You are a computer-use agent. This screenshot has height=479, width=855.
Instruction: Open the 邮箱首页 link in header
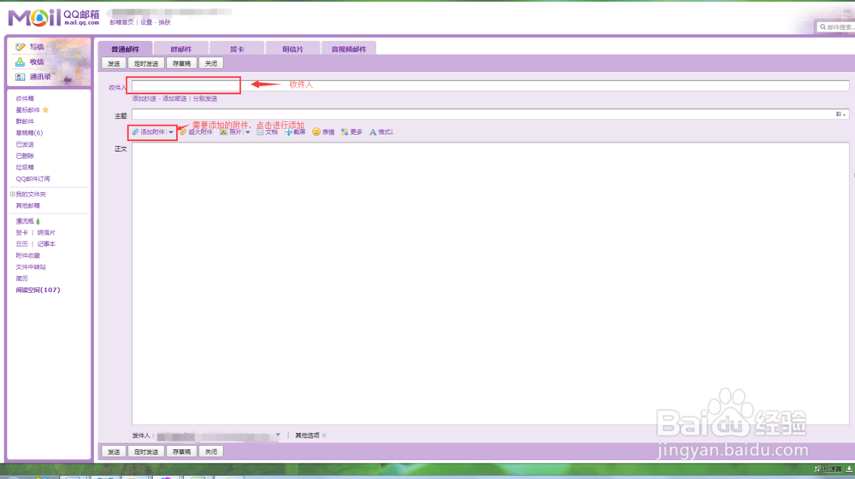coord(121,22)
